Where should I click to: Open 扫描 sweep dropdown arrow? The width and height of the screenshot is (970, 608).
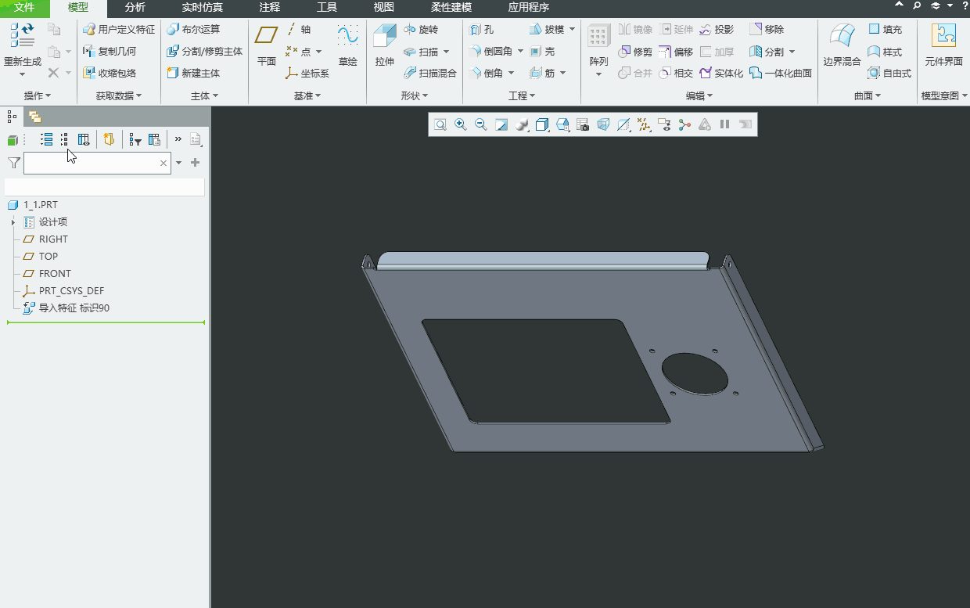tap(446, 52)
